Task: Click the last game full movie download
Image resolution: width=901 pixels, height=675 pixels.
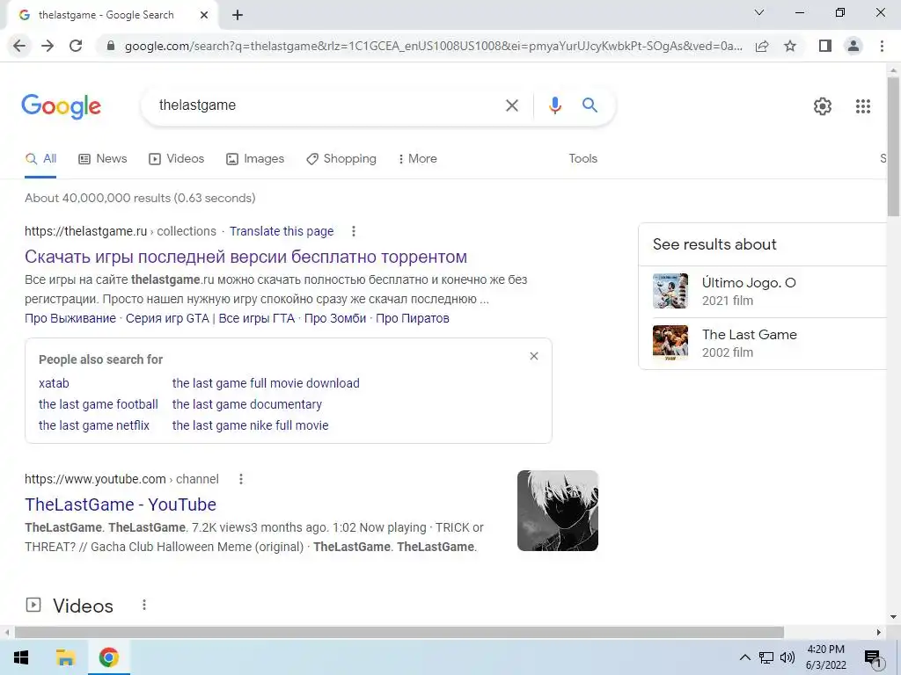Action: click(266, 383)
